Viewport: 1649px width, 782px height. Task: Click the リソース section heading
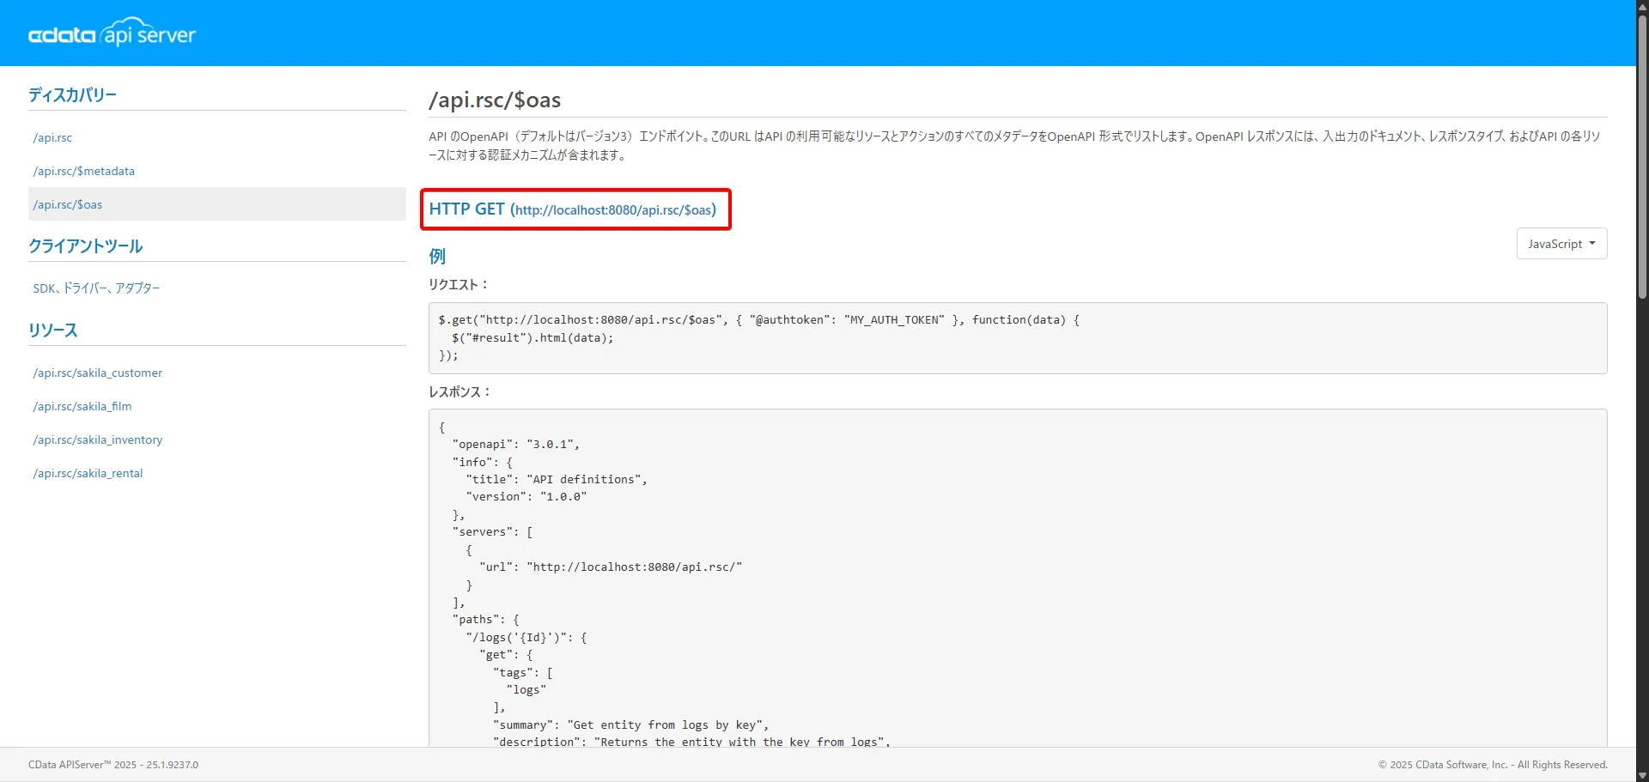point(53,330)
